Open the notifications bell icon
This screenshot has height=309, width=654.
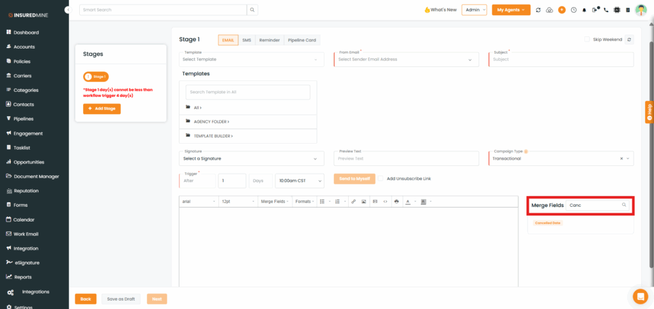click(x=584, y=10)
